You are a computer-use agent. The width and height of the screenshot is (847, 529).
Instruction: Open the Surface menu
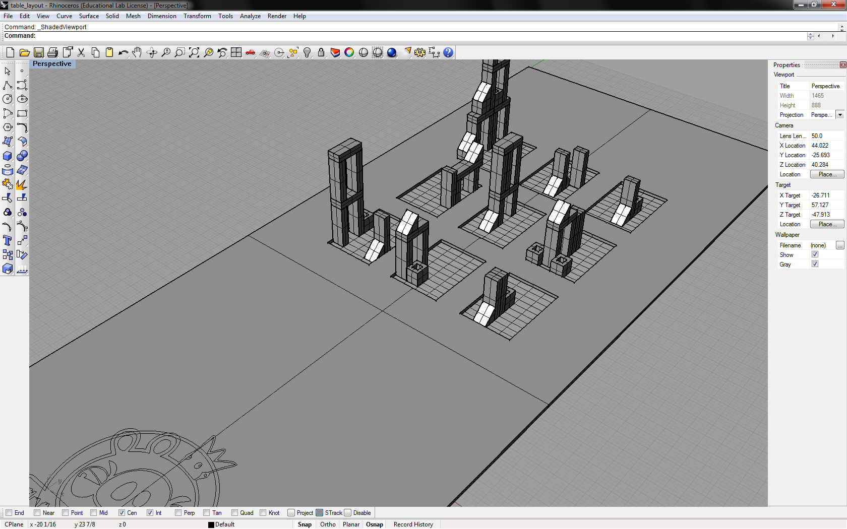click(89, 16)
